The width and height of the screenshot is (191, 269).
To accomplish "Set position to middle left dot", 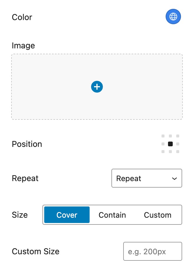I will pyautogui.click(x=163, y=144).
